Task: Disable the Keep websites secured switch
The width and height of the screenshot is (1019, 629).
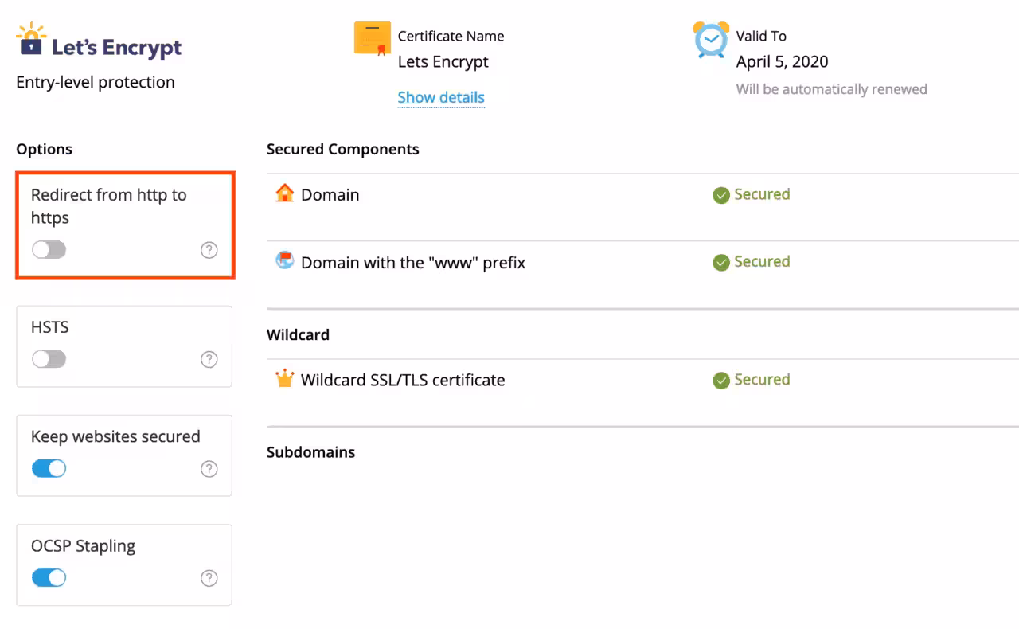Action: pyautogui.click(x=49, y=468)
